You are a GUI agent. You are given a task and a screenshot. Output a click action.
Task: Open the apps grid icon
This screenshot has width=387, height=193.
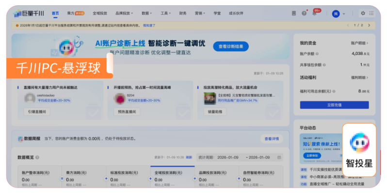[x=371, y=13]
